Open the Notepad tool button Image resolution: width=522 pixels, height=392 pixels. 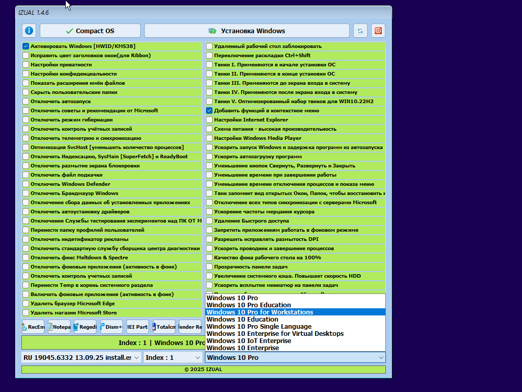click(59, 327)
